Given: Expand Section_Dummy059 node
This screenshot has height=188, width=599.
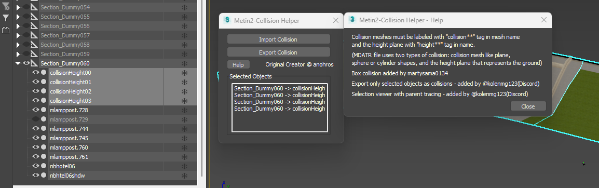Looking at the screenshot, I should pos(18,54).
